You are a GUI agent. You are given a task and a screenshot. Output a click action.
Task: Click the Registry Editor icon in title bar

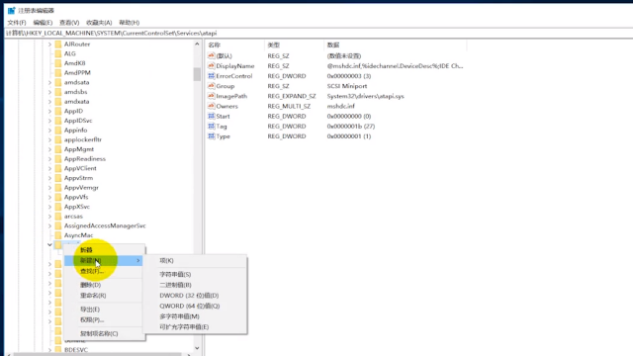11,10
